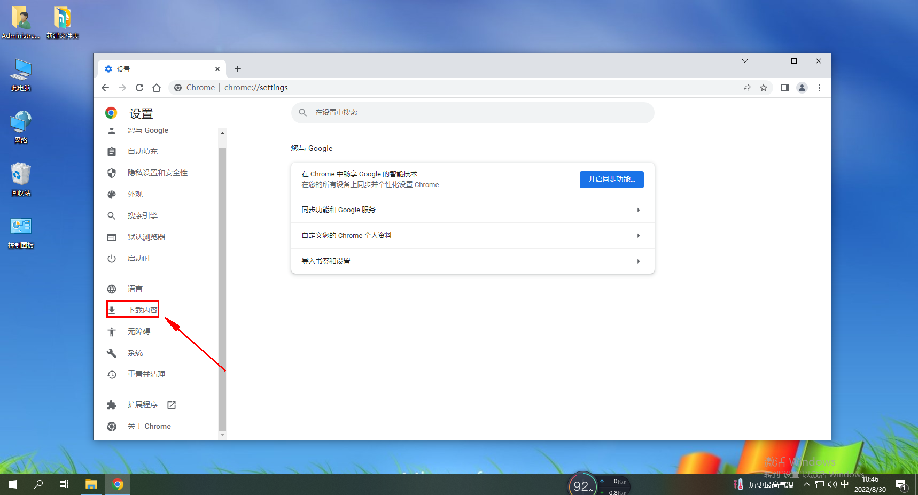The image size is (918, 495).
Task: Click the bookmark star in the address bar
Action: (764, 88)
